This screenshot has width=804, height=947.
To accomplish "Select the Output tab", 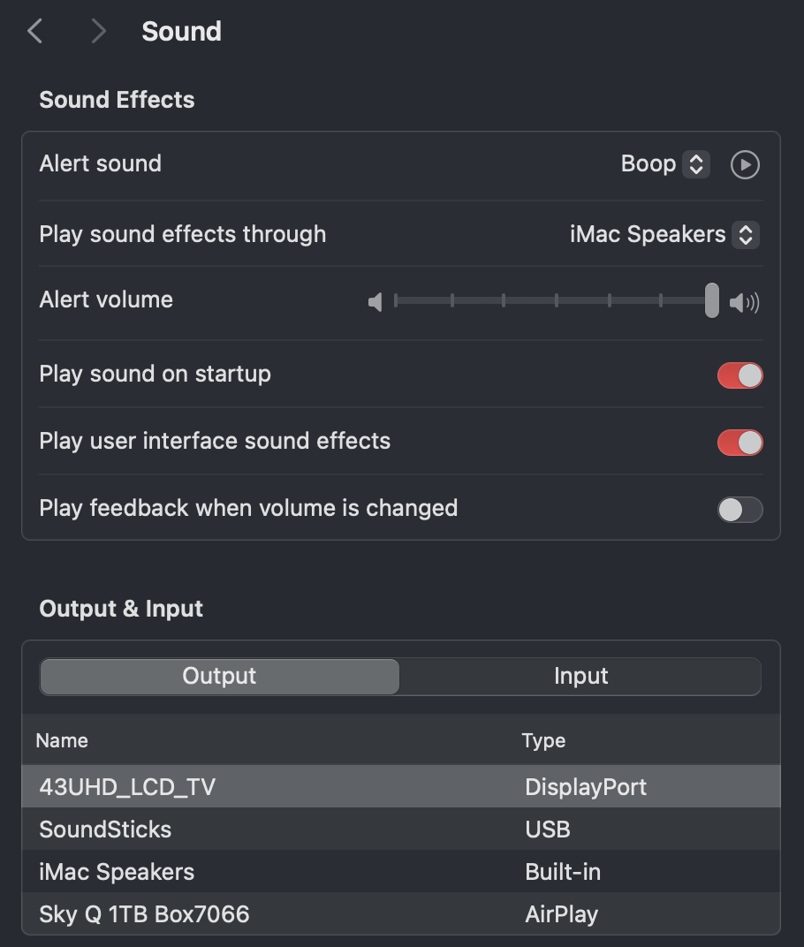I will click(219, 677).
